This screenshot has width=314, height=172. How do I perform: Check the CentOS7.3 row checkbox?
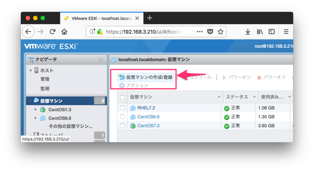click(x=122, y=126)
